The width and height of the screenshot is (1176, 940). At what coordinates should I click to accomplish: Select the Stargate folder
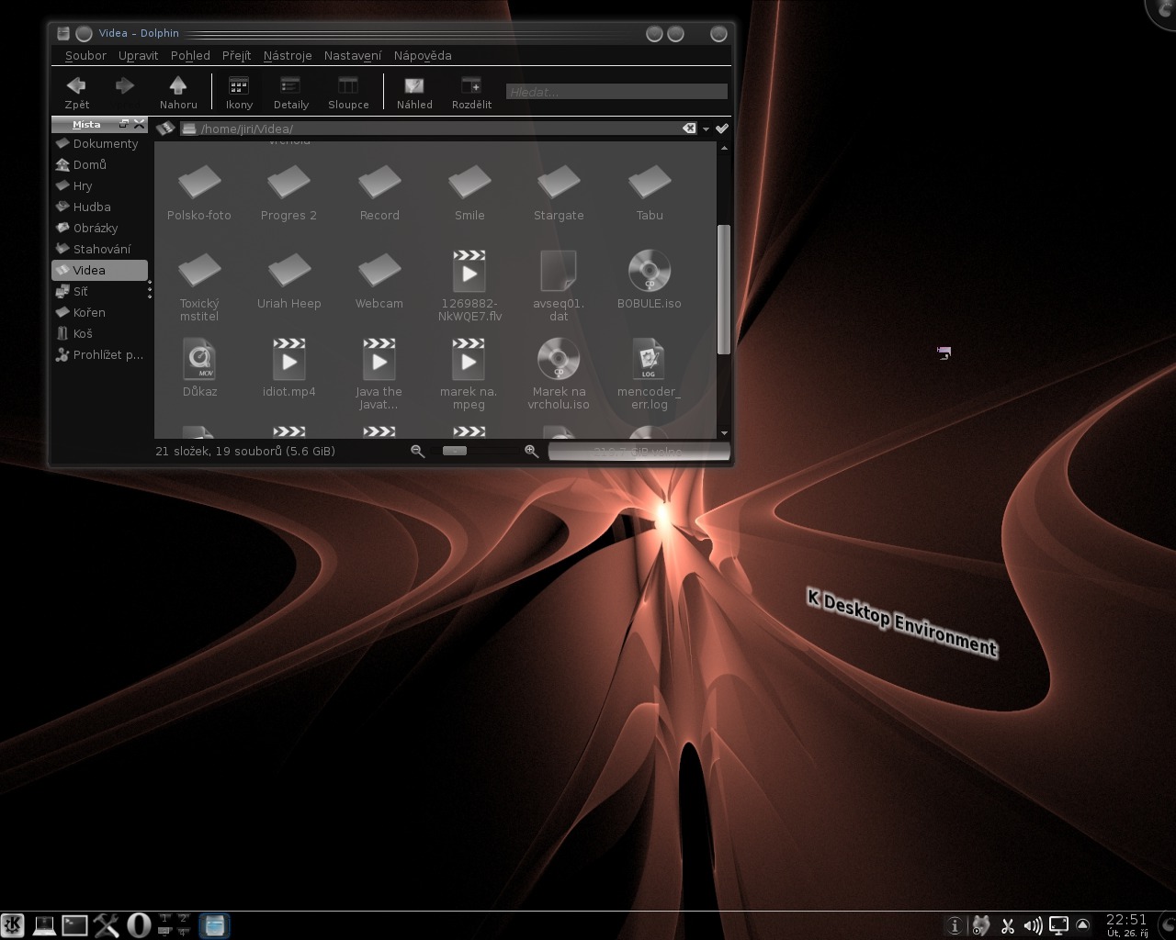pyautogui.click(x=559, y=193)
